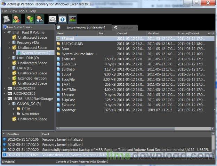This screenshot has height=166, width=217.
Task: Open properties with the blue info toolbar icon
Action: (63, 19)
